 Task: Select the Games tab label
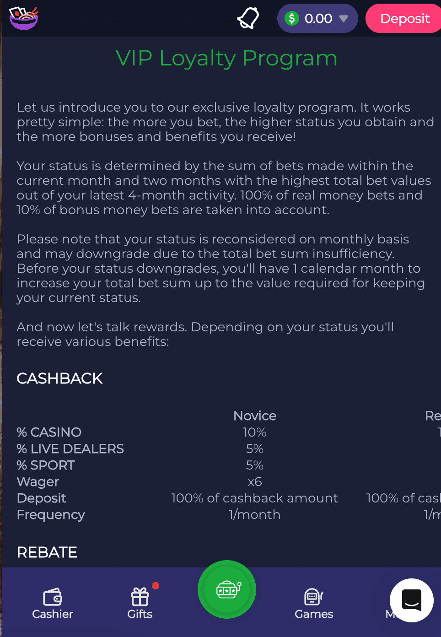pyautogui.click(x=314, y=614)
